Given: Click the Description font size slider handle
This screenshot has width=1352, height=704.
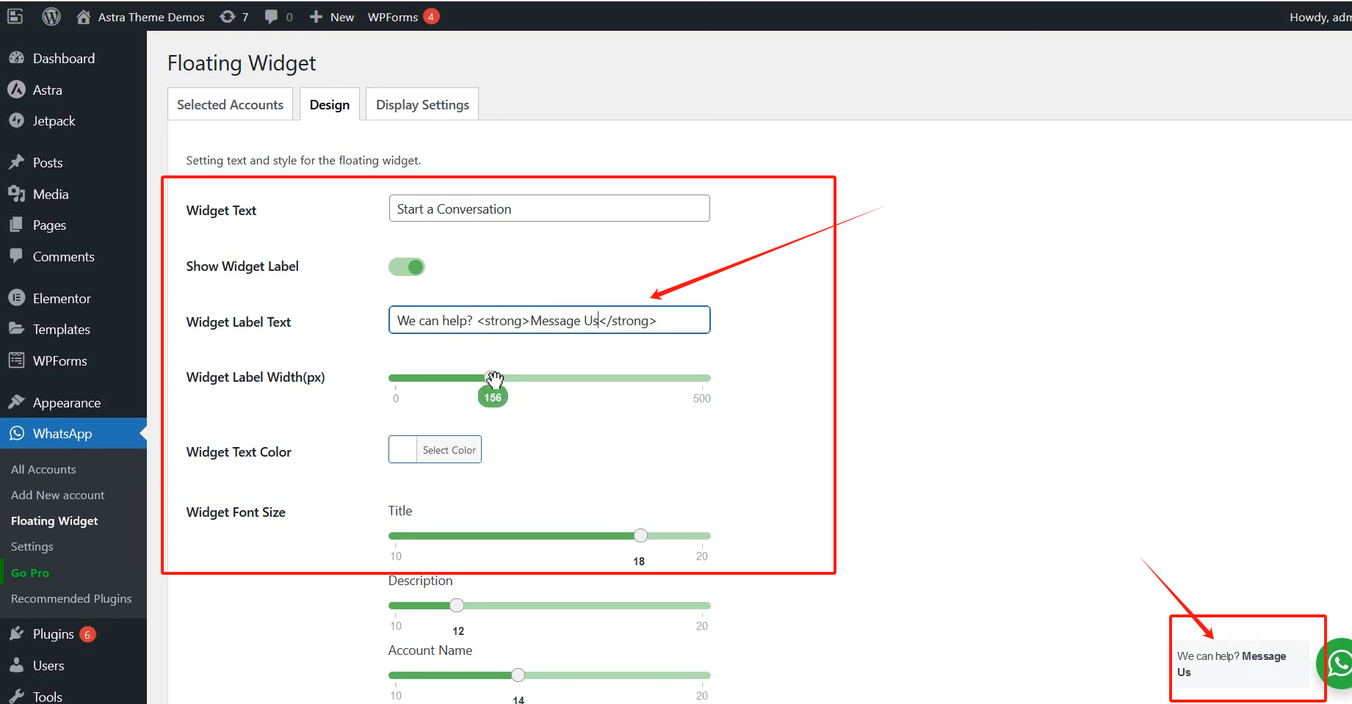Looking at the screenshot, I should click(457, 606).
